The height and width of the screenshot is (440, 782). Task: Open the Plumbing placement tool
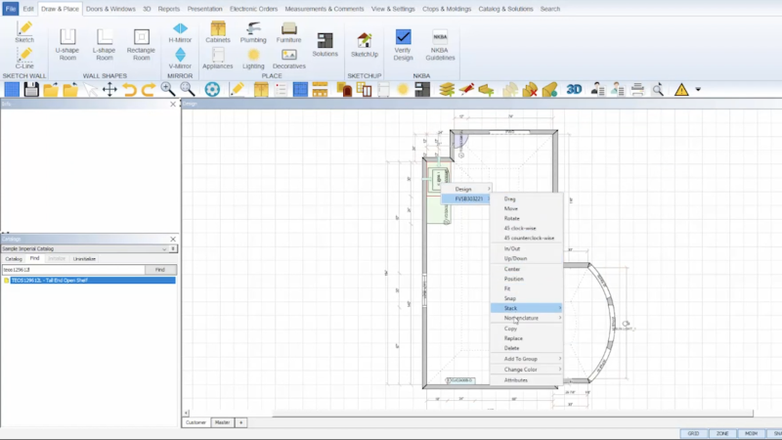point(253,32)
